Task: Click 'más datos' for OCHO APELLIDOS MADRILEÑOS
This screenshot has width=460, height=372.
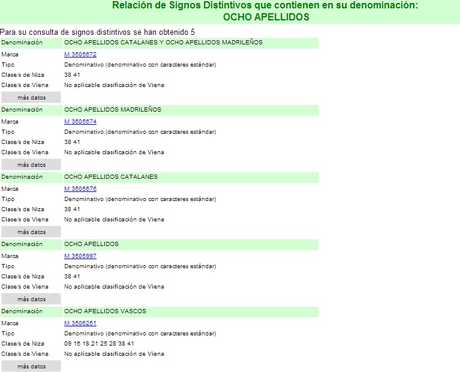Action: [x=31, y=165]
